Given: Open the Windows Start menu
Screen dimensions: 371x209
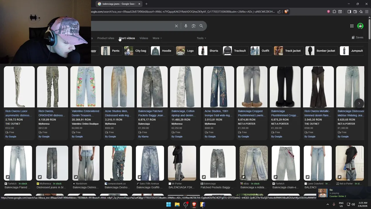Looking at the screenshot, I should (168, 204).
